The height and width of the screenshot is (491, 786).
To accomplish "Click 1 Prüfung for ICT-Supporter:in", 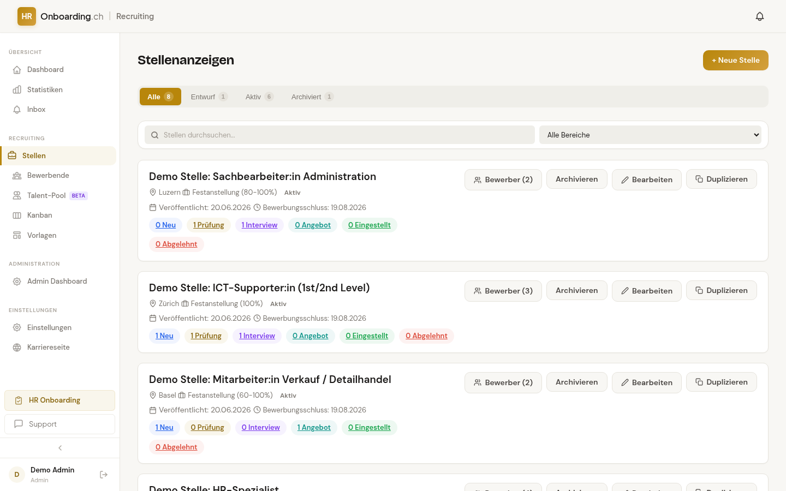I will [206, 336].
